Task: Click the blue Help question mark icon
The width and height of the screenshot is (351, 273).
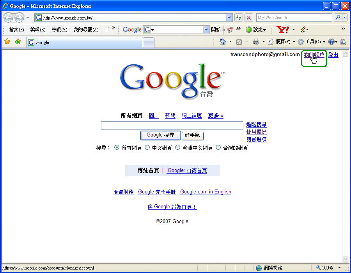Action: (x=331, y=42)
